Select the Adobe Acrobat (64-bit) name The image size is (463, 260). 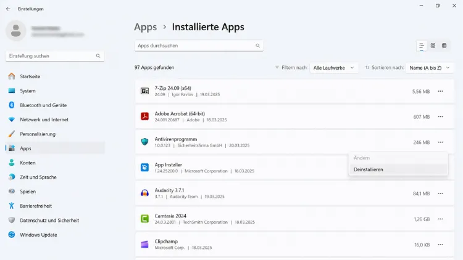pyautogui.click(x=180, y=114)
